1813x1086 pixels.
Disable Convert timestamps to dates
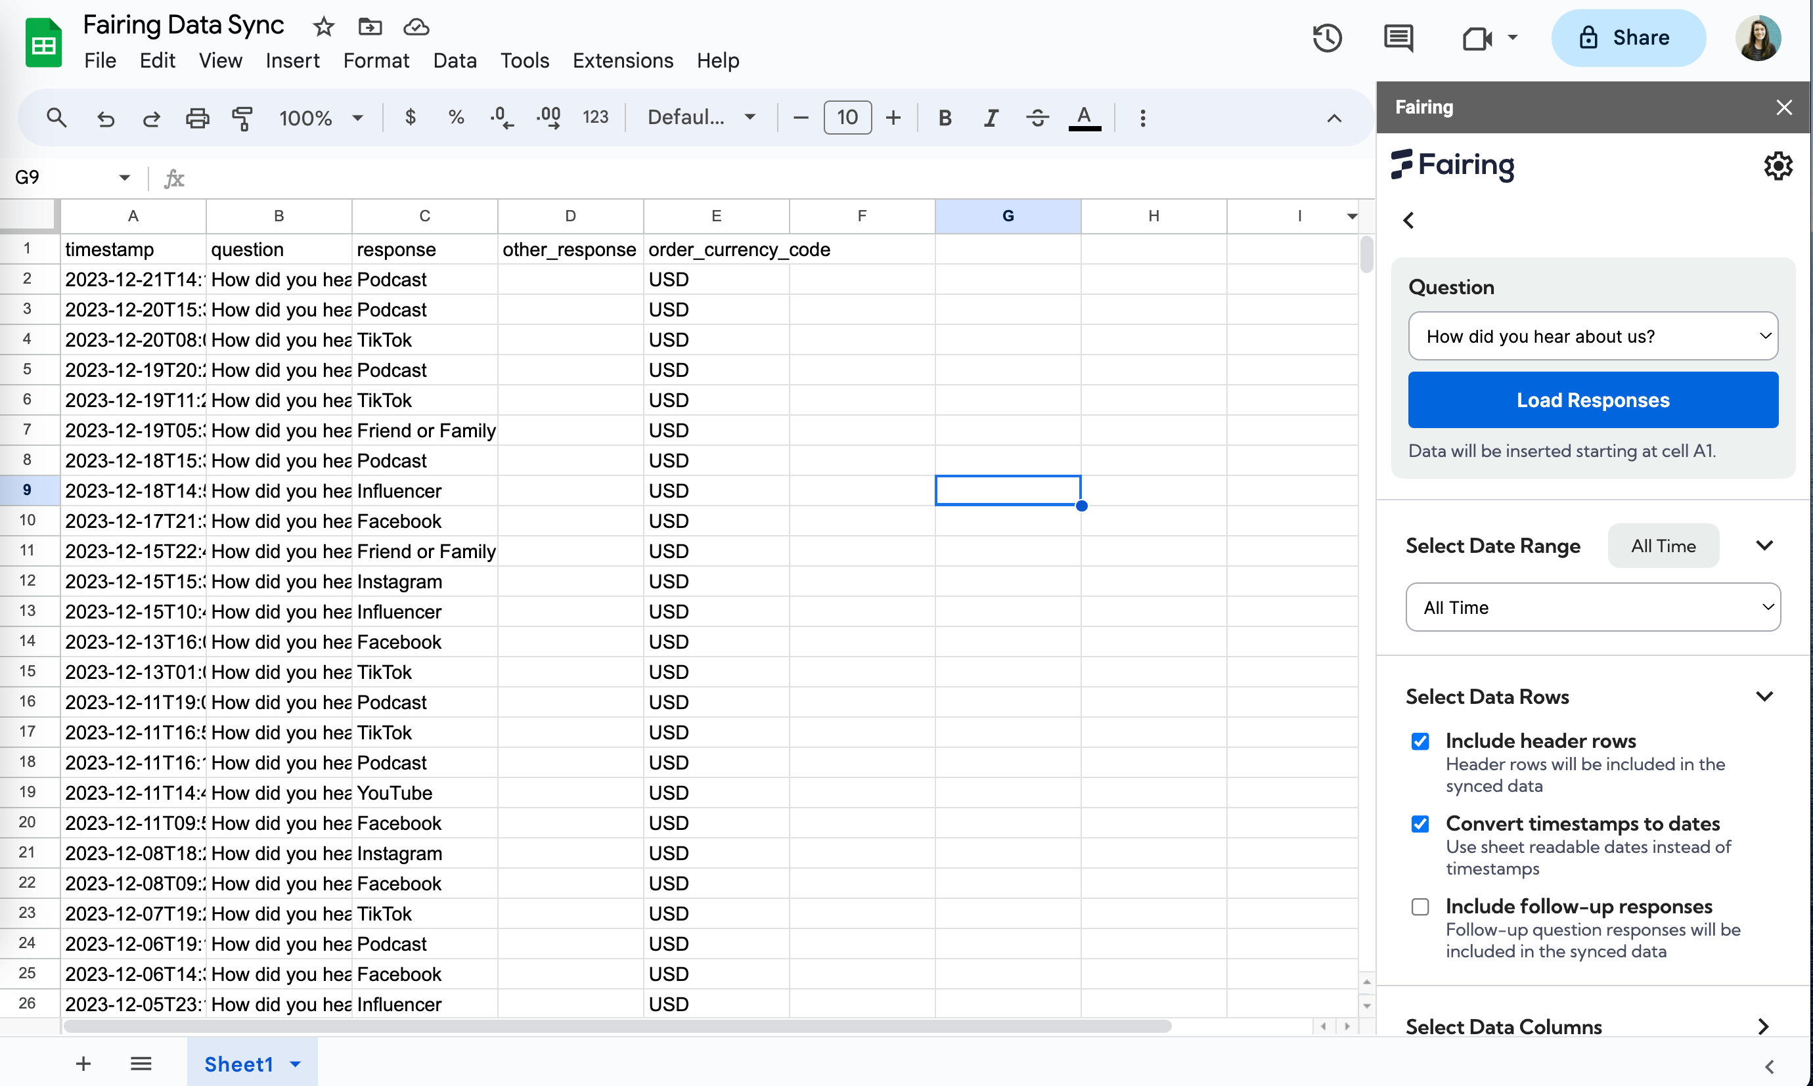coord(1420,824)
